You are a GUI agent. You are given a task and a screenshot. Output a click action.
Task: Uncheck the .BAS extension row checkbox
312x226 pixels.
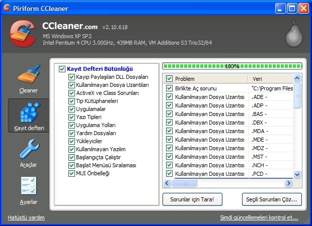click(169, 114)
